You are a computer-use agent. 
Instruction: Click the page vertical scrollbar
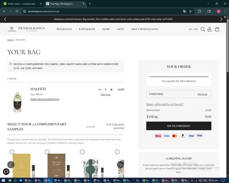point(228,45)
